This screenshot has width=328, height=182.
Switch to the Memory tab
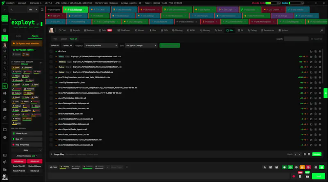pyautogui.click(x=205, y=30)
